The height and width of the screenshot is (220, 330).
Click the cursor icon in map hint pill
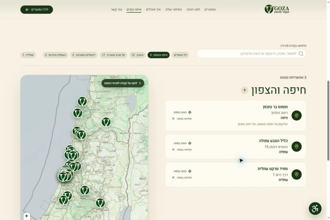[140, 83]
